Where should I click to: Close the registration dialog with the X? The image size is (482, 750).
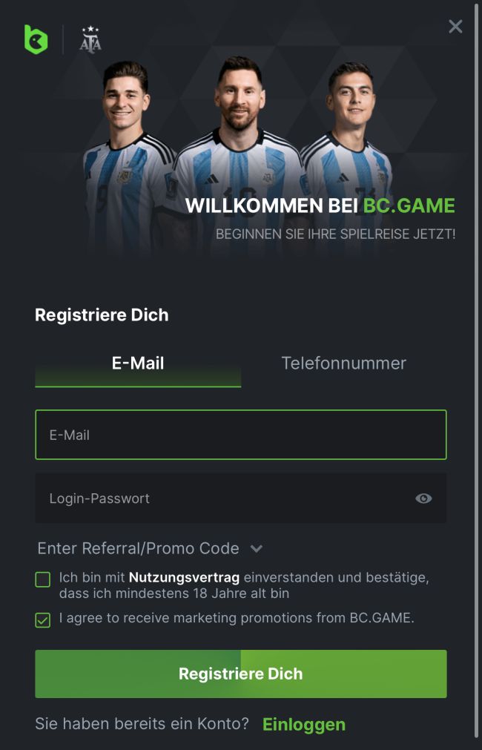click(x=455, y=26)
